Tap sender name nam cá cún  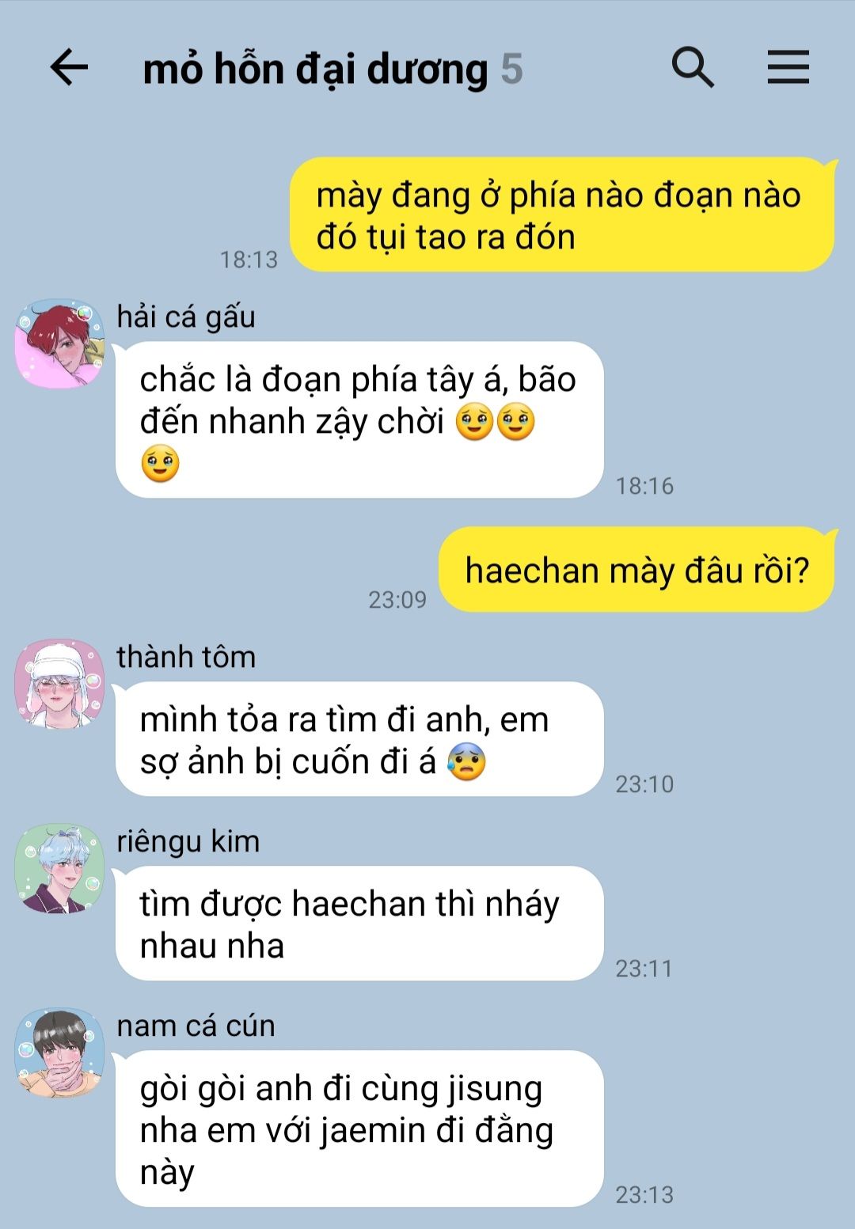pos(196,1026)
